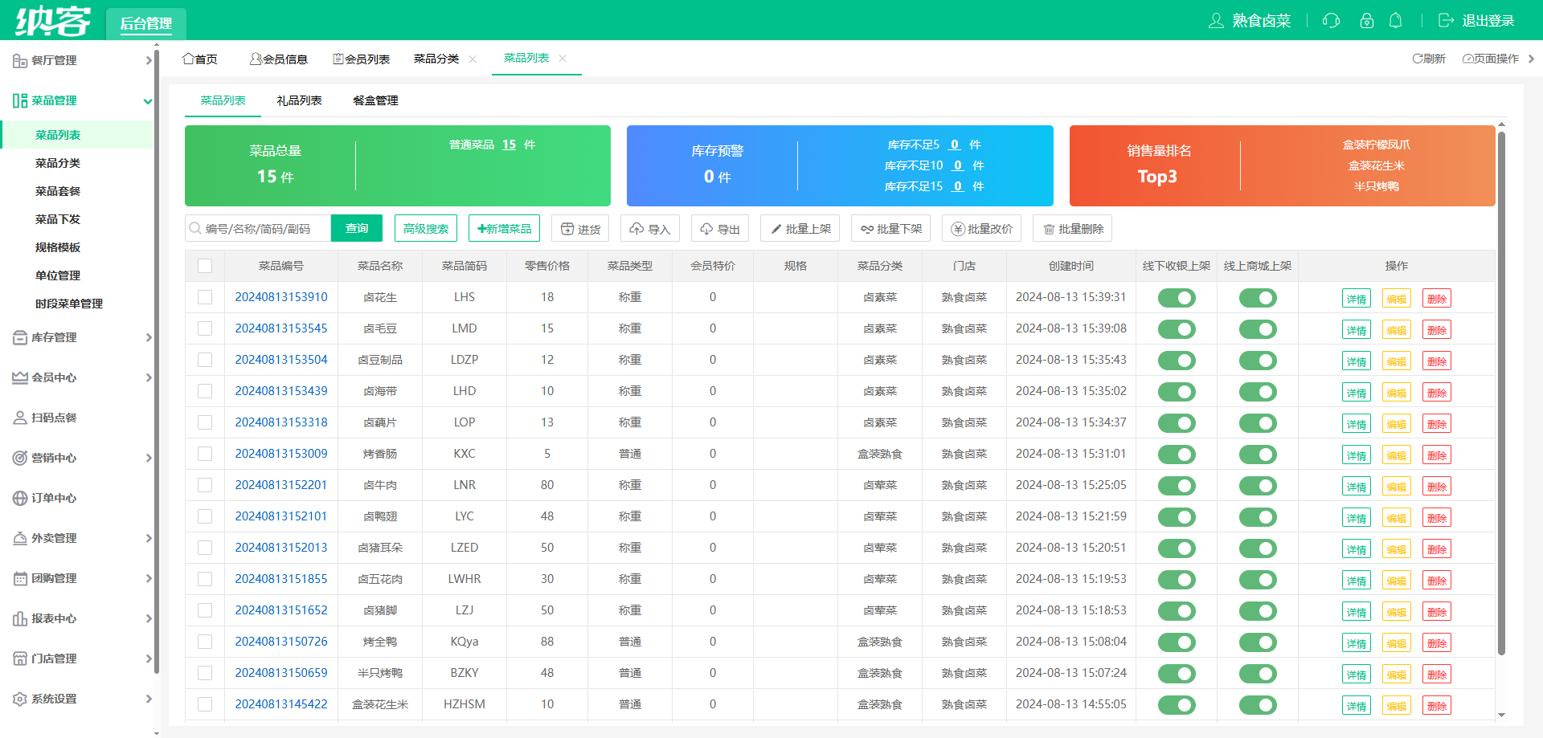The width and height of the screenshot is (1543, 738).
Task: Click the 营销中心 target icon
Action: coord(20,458)
